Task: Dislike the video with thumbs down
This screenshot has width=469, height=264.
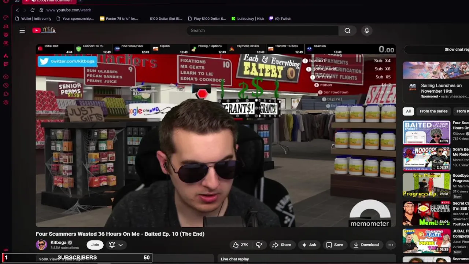Action: tap(259, 245)
